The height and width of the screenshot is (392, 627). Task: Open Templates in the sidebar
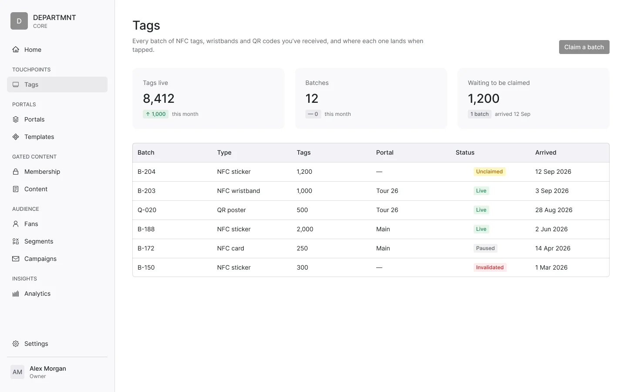[x=57, y=137]
